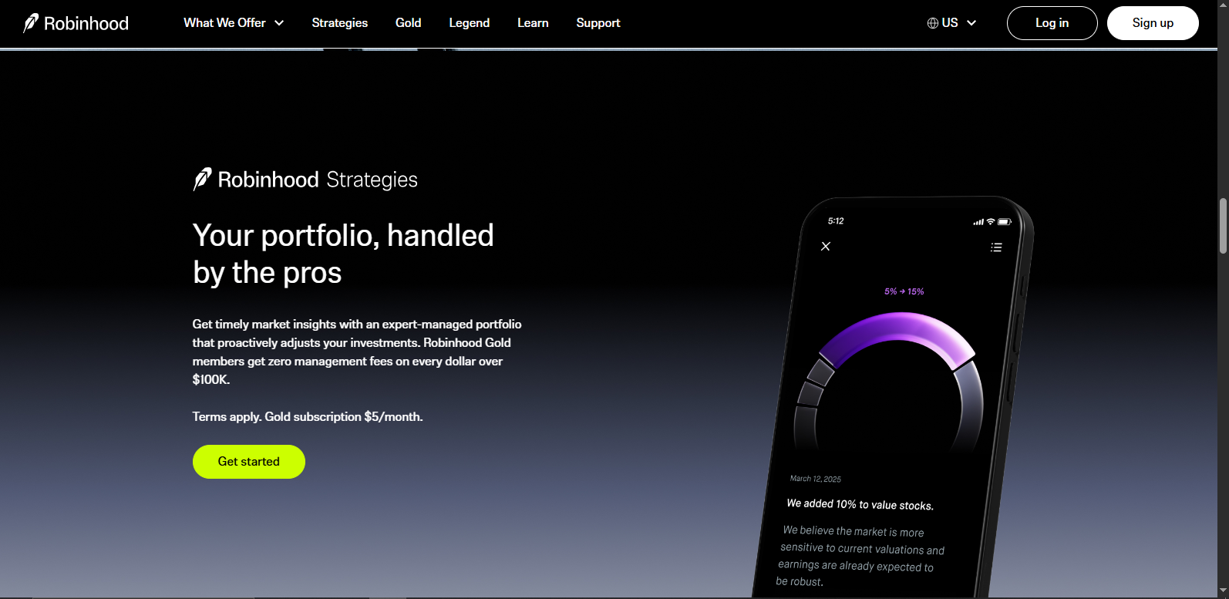Click the list icon on phone mockup
This screenshot has height=599, width=1229.
point(996,247)
